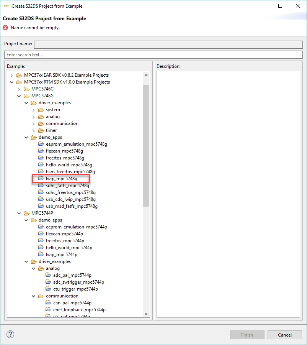Select enet_loopback_mpc5744p example
The width and height of the screenshot is (307, 345).
[x=79, y=310]
